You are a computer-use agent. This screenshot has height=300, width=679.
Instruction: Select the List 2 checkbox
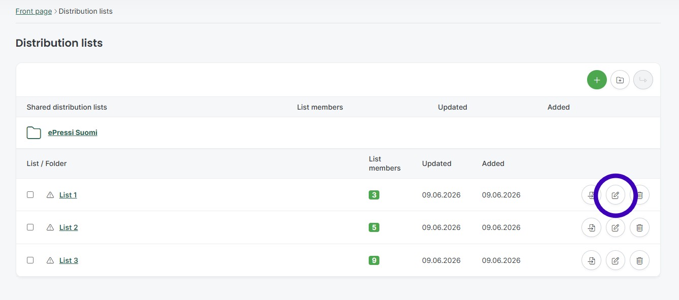click(30, 227)
